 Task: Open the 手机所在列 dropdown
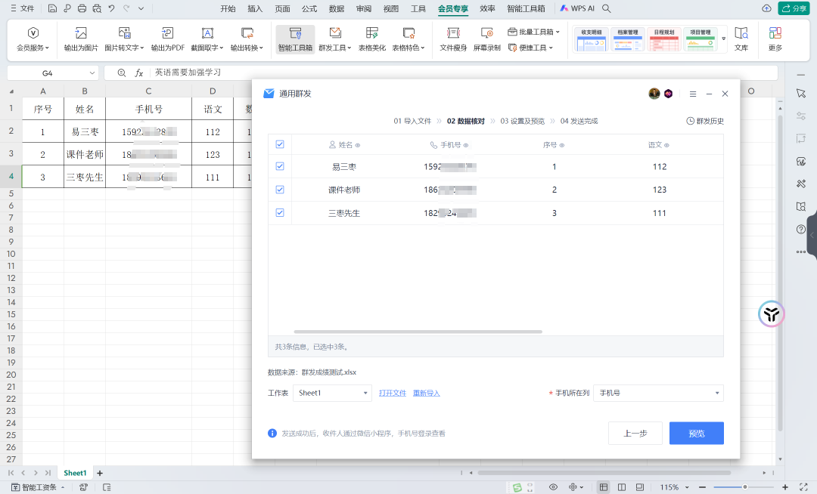click(x=658, y=393)
